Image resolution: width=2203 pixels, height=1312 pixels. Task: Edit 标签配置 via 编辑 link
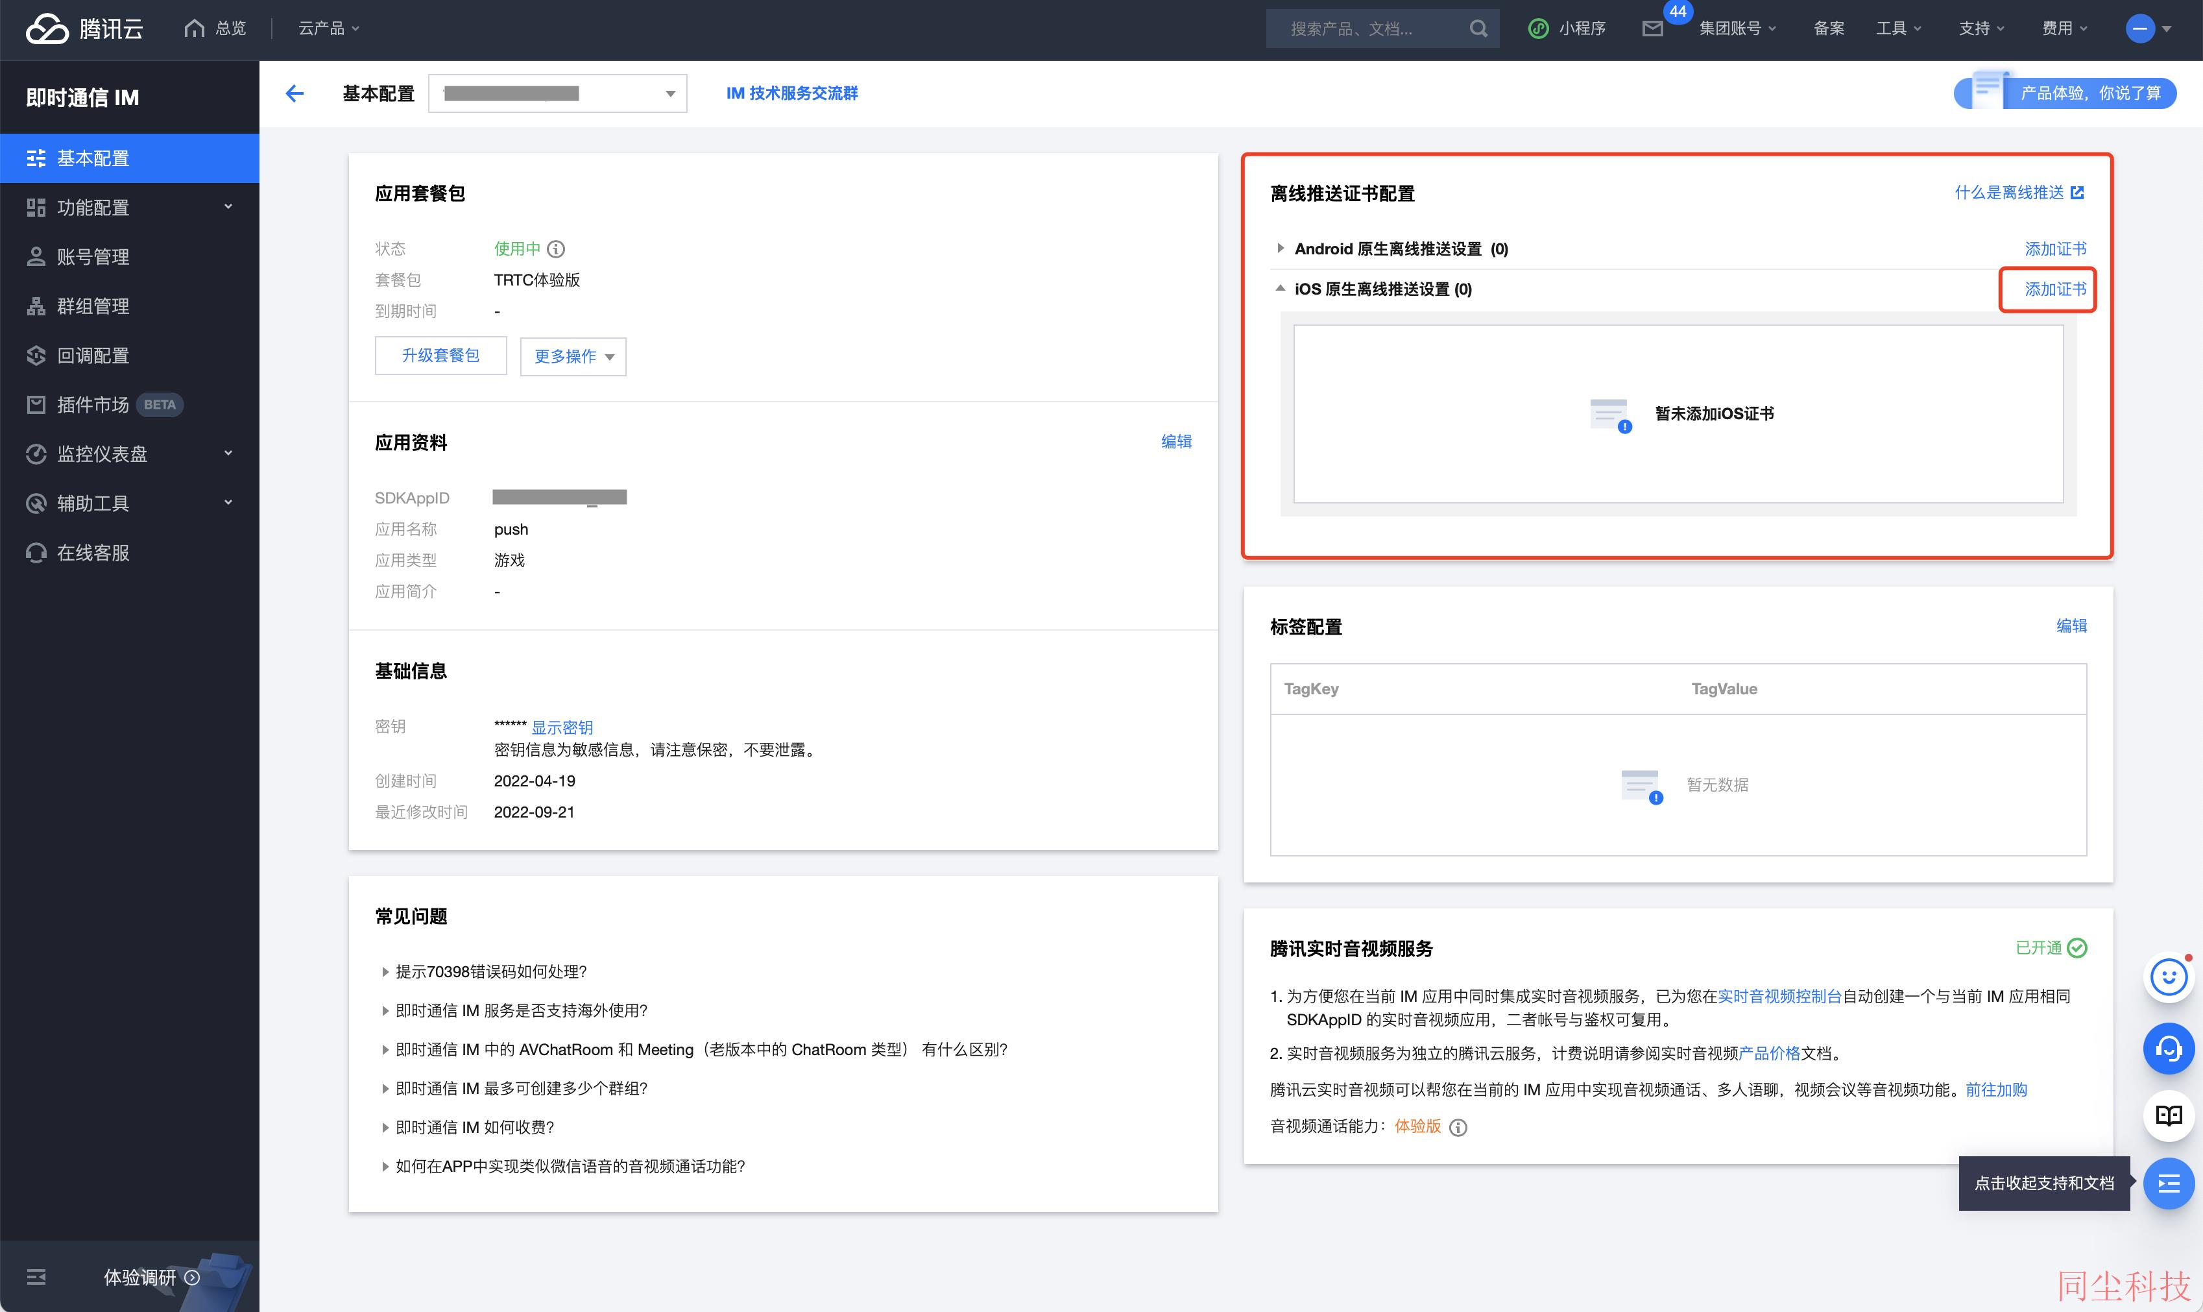(2071, 626)
